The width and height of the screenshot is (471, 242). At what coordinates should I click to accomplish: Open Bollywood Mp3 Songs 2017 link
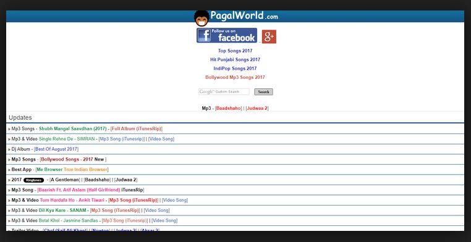(x=235, y=77)
